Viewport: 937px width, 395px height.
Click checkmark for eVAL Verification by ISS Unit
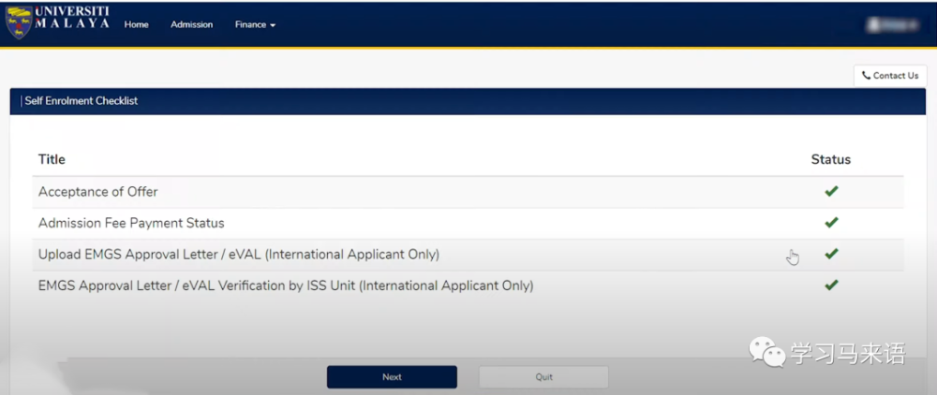830,285
